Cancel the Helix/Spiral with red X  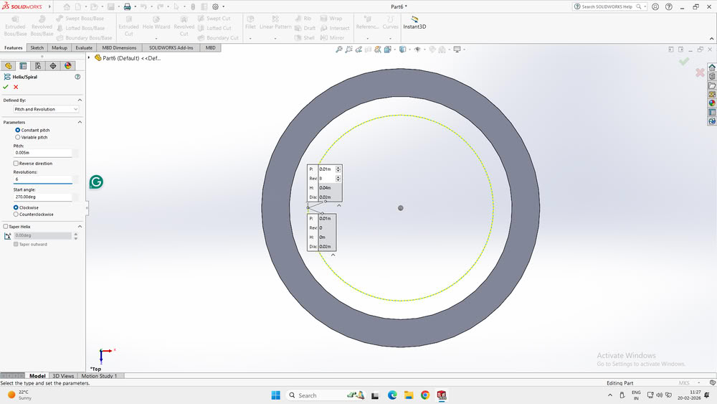[x=16, y=87]
